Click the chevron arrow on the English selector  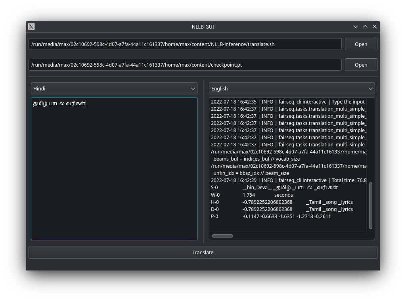point(370,88)
